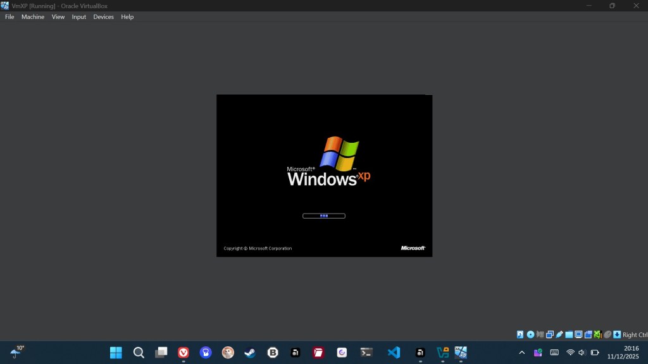Click the green CPU execution status icon

click(x=597, y=335)
